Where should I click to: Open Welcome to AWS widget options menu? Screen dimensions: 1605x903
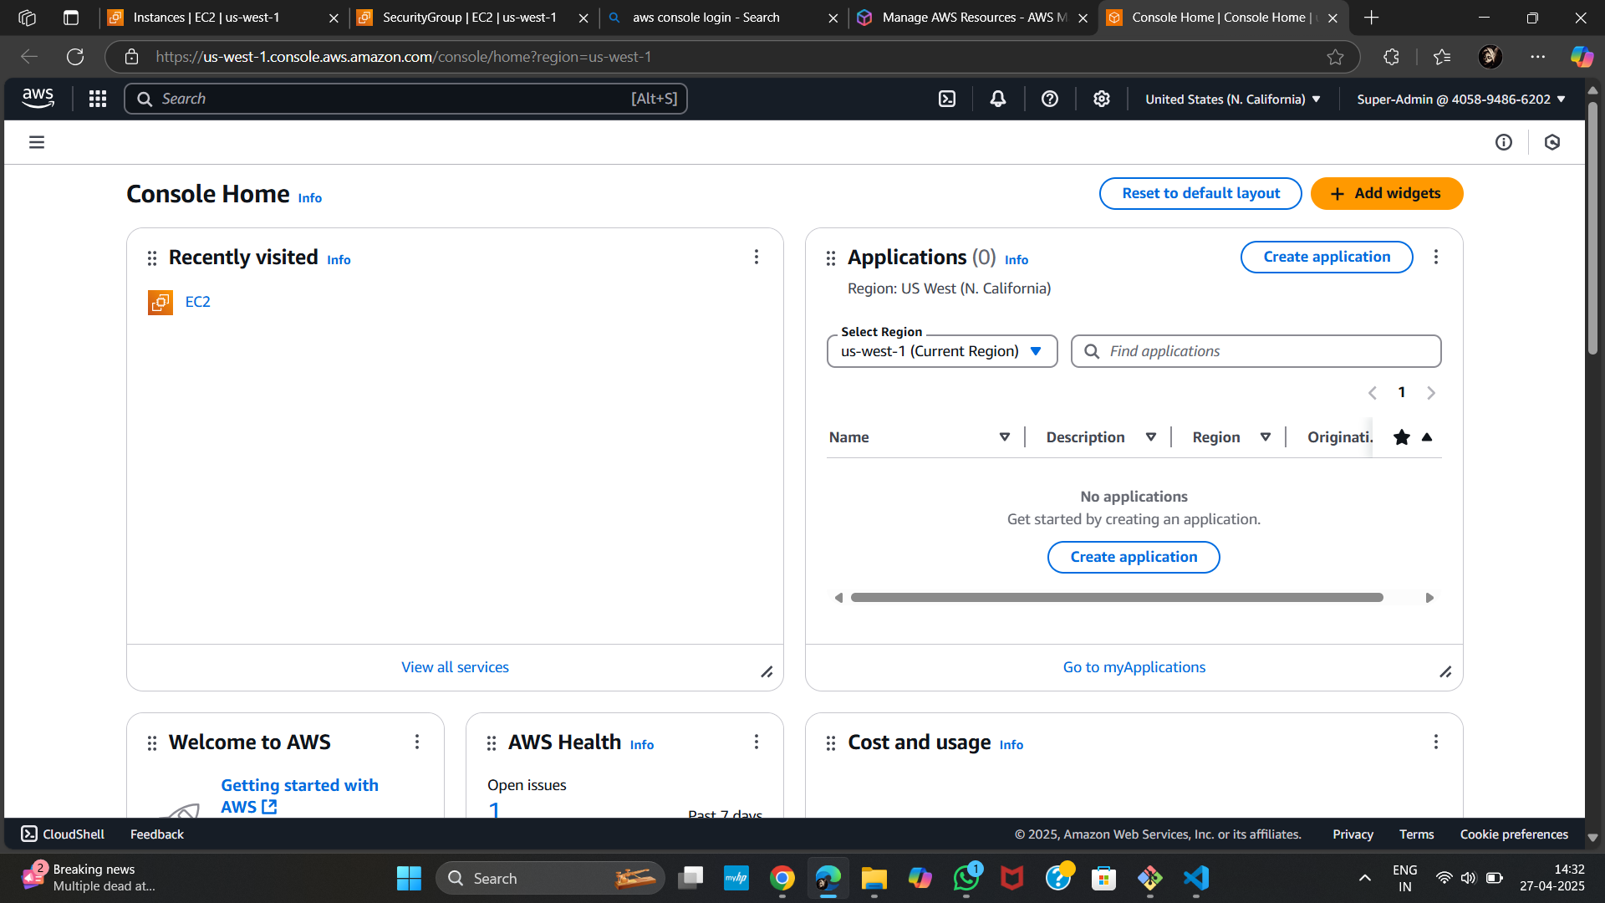[417, 742]
